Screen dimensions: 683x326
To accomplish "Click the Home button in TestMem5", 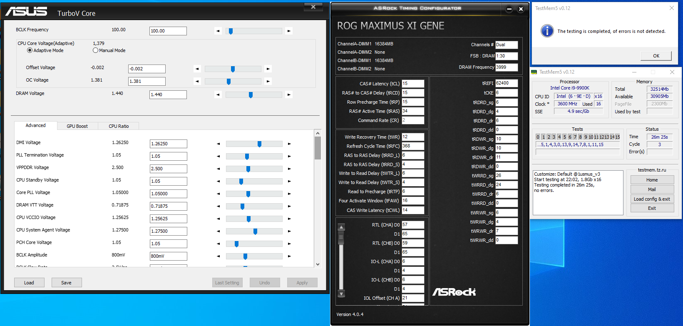I will 652,180.
